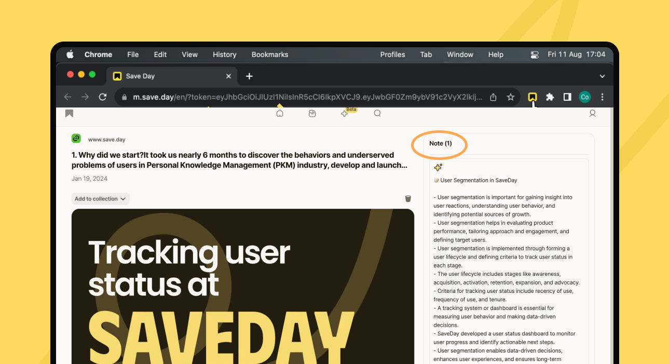Click the date and time in menu bar
Viewport: 669px width, 364px height.
[x=576, y=55]
